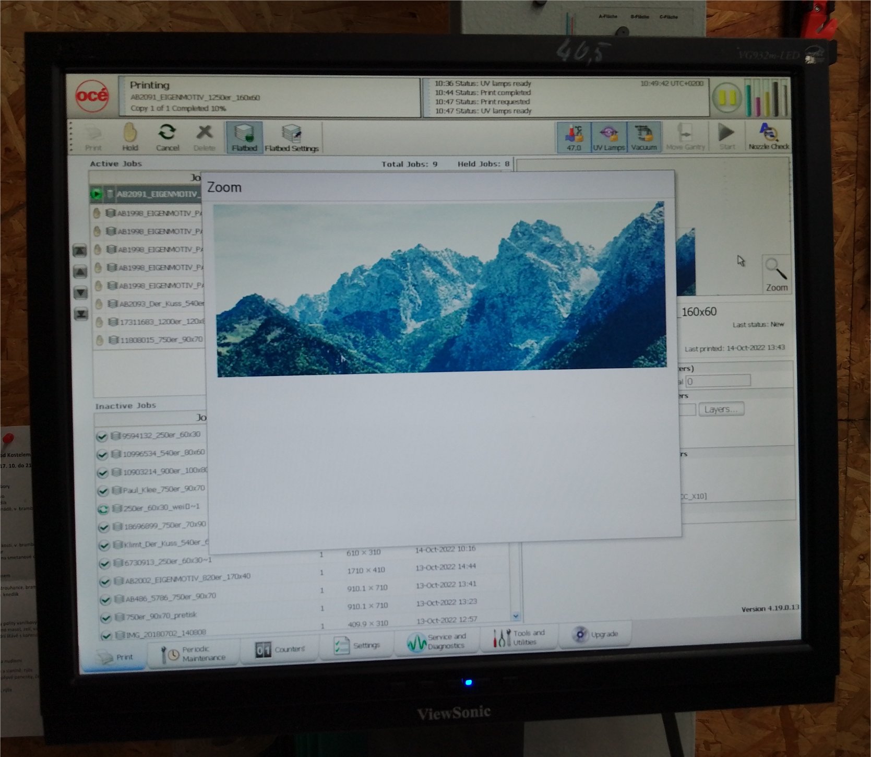
Task: Move selected job down one position
Action: [x=80, y=292]
